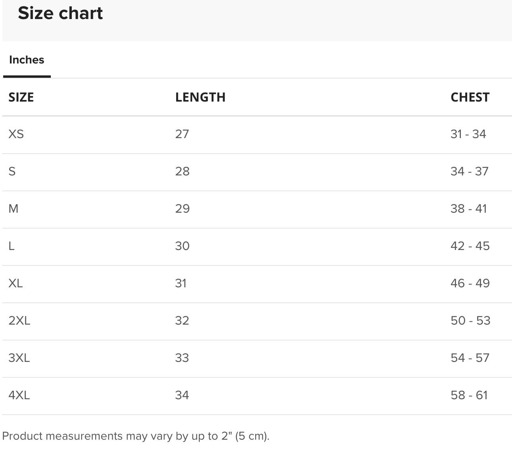Click the SIZE column header
This screenshot has height=450, width=512.
point(21,97)
